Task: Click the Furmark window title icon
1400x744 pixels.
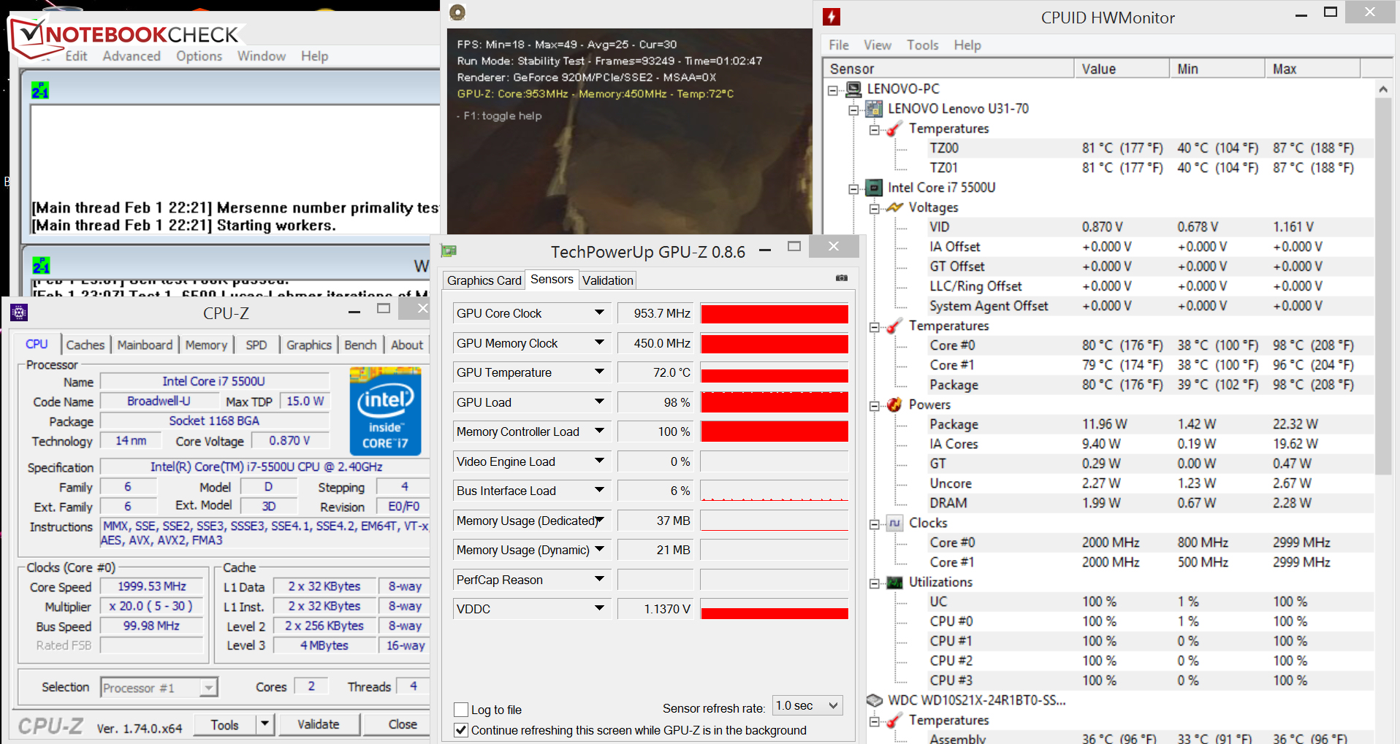Action: point(457,12)
